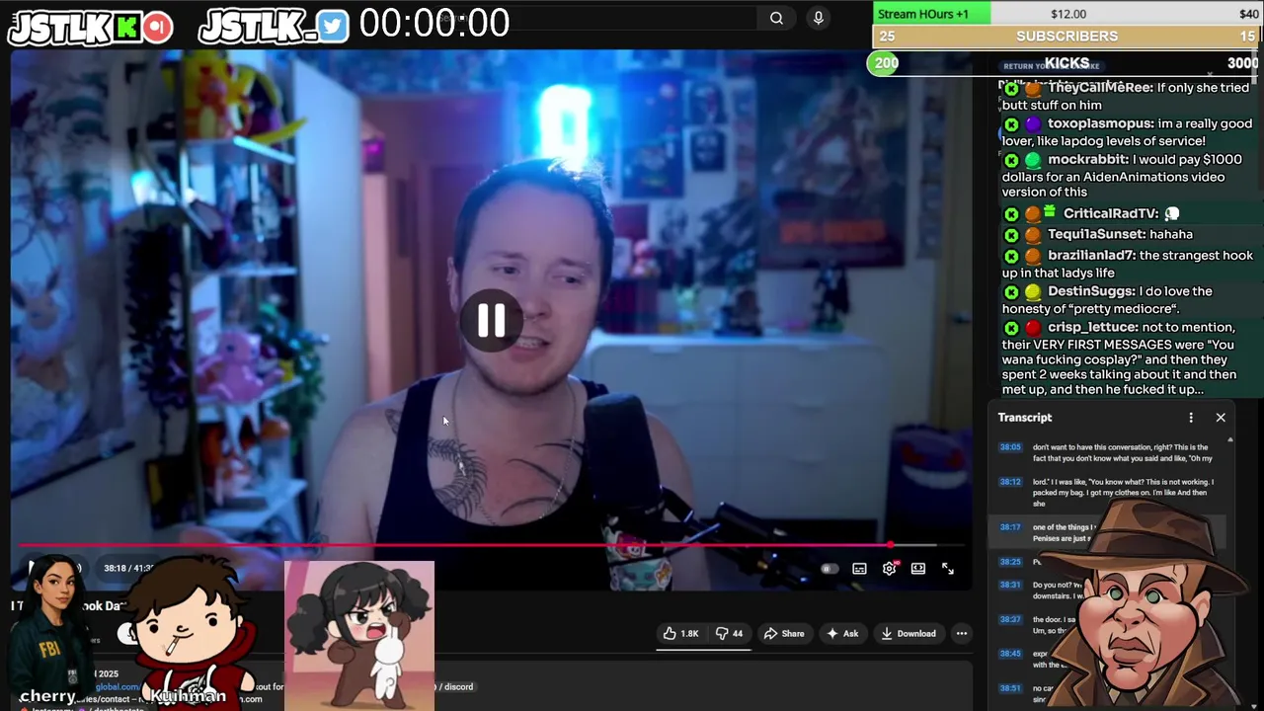The height and width of the screenshot is (711, 1264).
Task: Seek to buffered section of progress bar
Action: (x=915, y=545)
